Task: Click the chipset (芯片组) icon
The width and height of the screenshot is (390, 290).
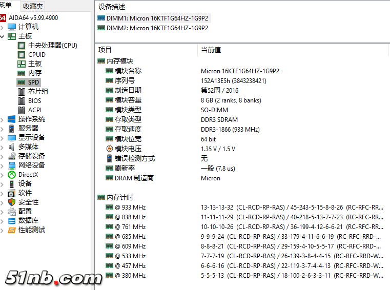Action: (22, 92)
